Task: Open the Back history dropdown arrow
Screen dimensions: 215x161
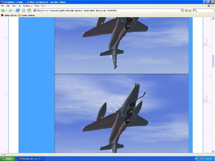Action: click(x=6, y=10)
